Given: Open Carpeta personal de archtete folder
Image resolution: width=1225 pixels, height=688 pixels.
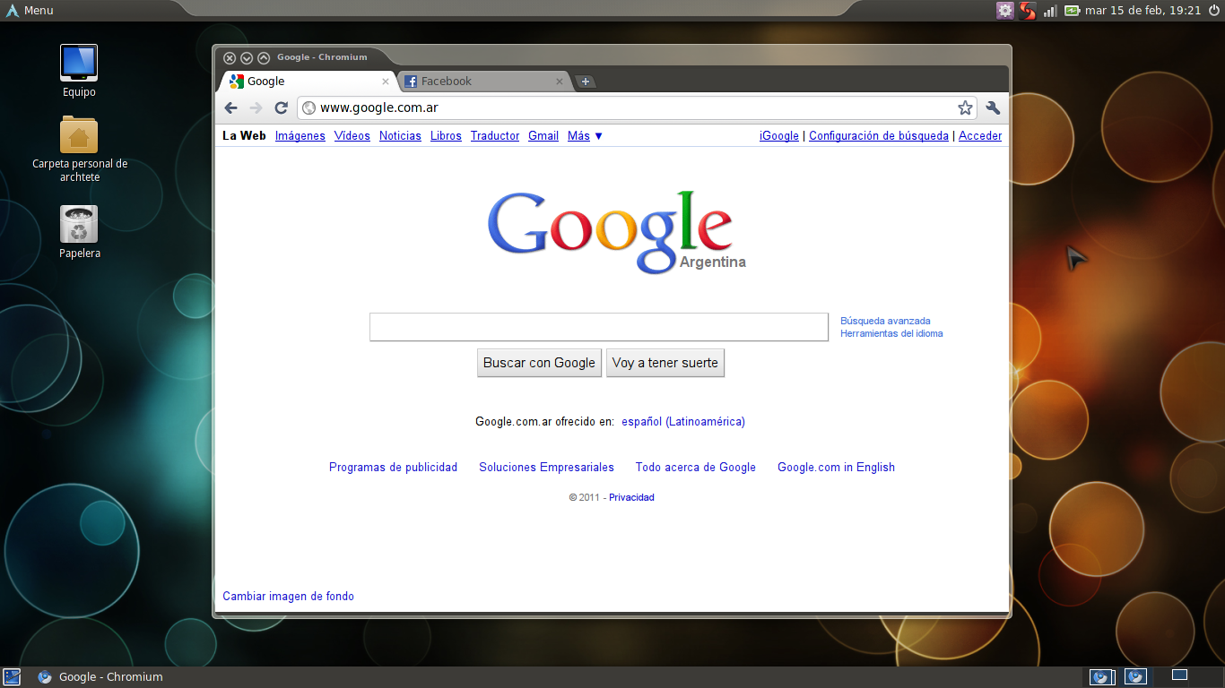Looking at the screenshot, I should [x=79, y=150].
